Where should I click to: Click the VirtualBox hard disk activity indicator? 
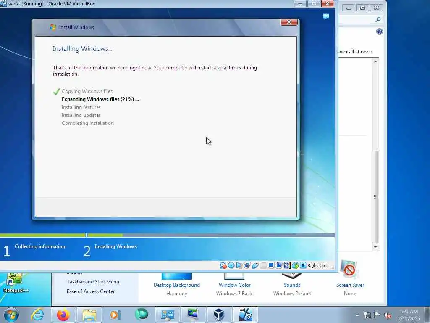[x=223, y=265]
